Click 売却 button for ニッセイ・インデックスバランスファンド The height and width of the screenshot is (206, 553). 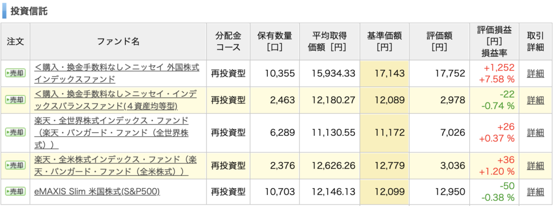click(15, 100)
